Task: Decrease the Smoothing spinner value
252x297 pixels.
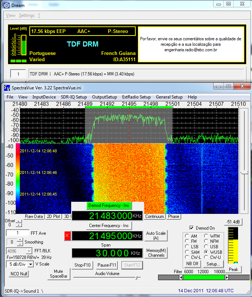Action: (x=20, y=244)
